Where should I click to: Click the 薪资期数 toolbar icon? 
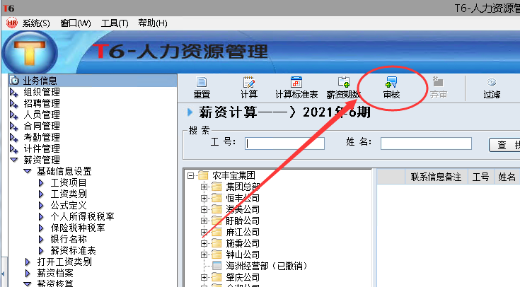344,82
